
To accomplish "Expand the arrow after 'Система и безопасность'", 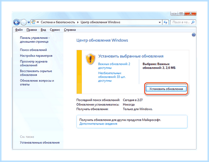I will click(78, 22).
